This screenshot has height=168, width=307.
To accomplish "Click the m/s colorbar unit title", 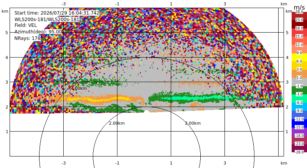I will coord(299,7).
